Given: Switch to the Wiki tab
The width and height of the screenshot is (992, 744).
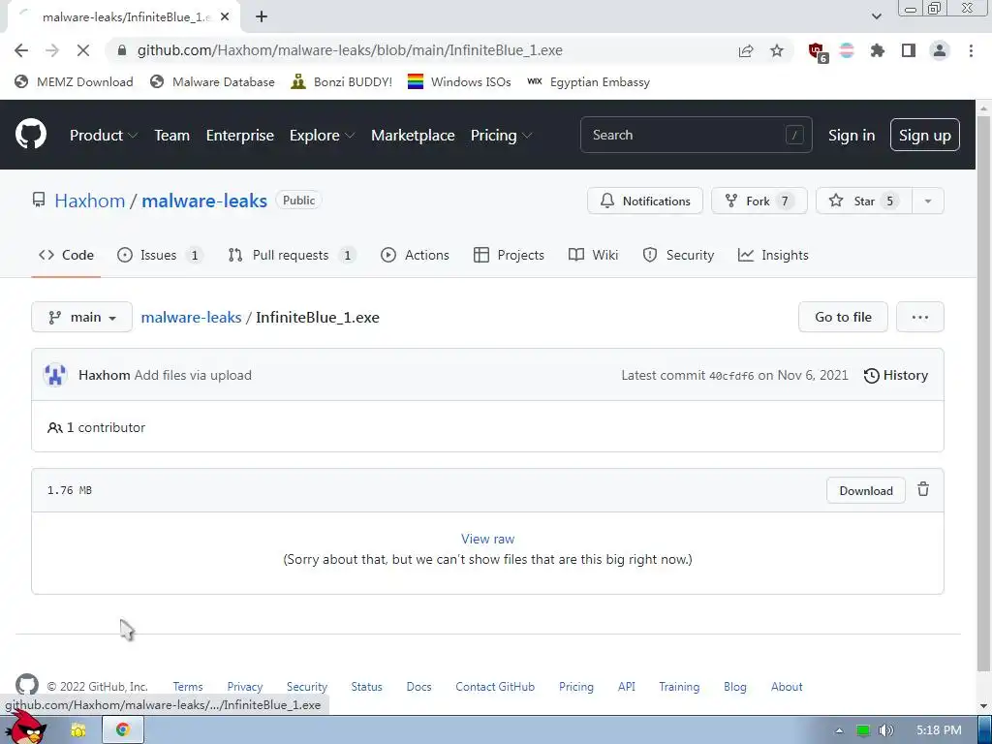Looking at the screenshot, I should click(593, 255).
